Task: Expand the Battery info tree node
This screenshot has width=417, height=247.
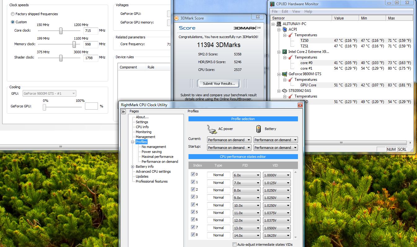Action: 133,167
